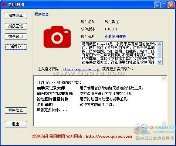Click description box scroll down arrow

click(160, 62)
